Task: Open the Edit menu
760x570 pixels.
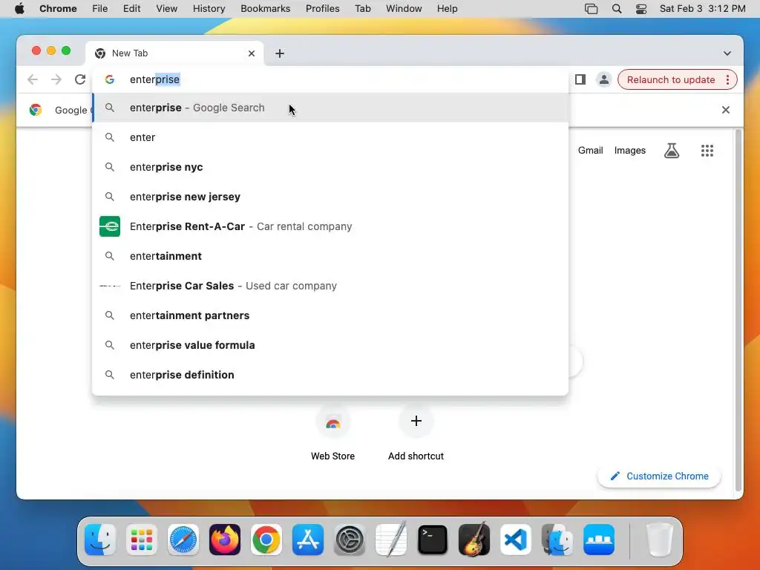Action: coord(131,9)
